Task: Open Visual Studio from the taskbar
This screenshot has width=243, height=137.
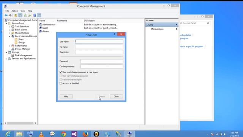Action: [x=74, y=134]
